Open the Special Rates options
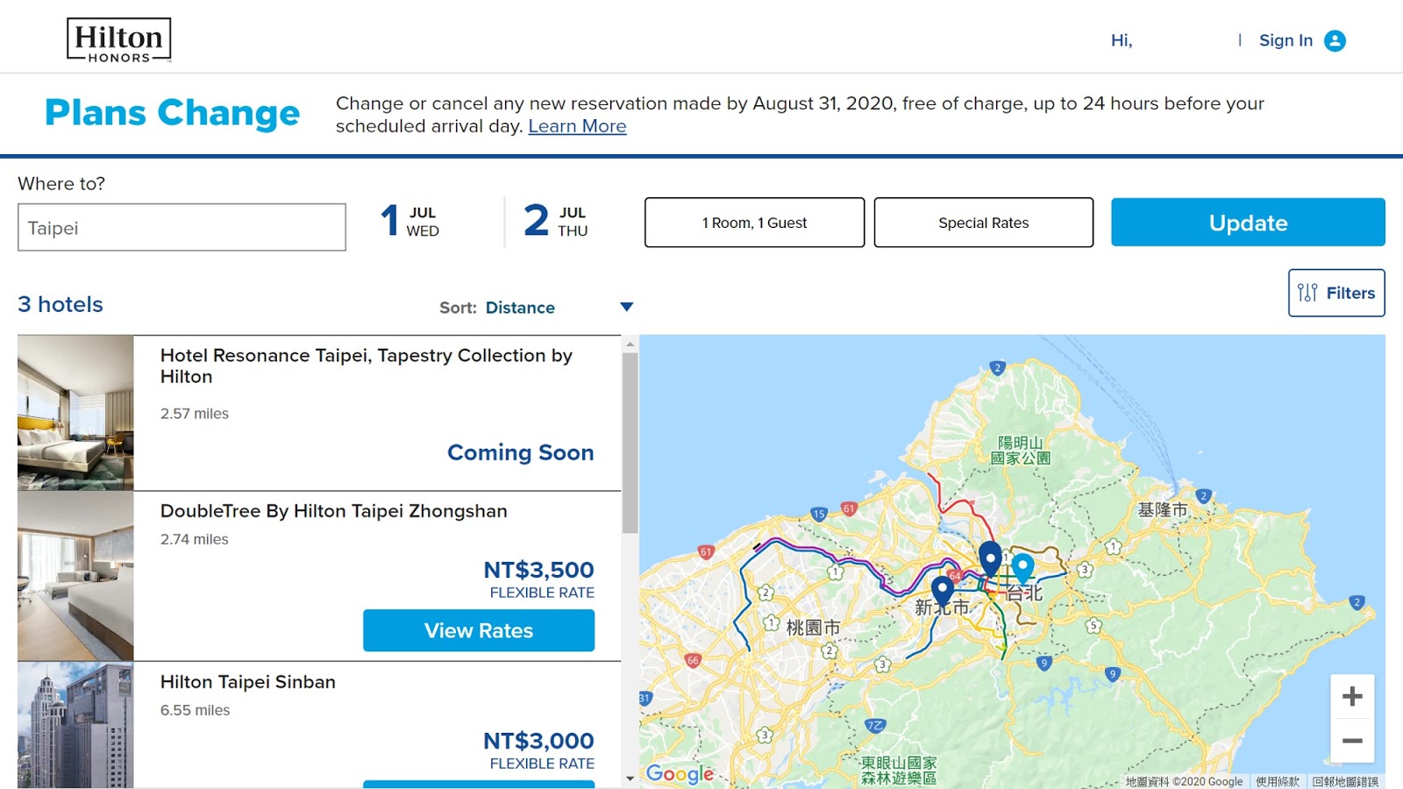This screenshot has width=1403, height=789. [983, 223]
